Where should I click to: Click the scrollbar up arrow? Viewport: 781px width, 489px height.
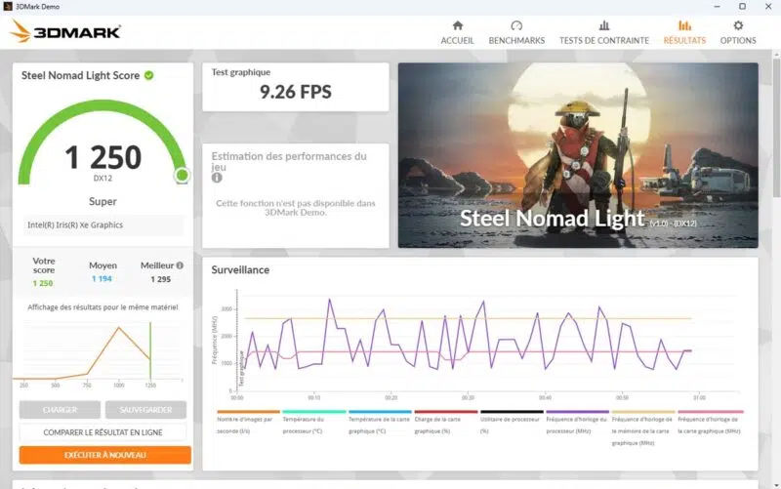click(x=776, y=53)
